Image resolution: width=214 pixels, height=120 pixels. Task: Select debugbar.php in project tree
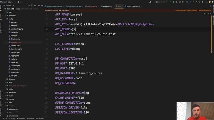[16, 42]
